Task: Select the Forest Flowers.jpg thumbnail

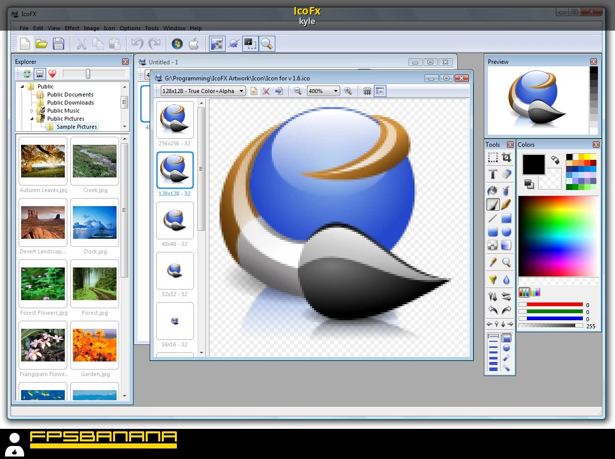Action: click(x=43, y=284)
